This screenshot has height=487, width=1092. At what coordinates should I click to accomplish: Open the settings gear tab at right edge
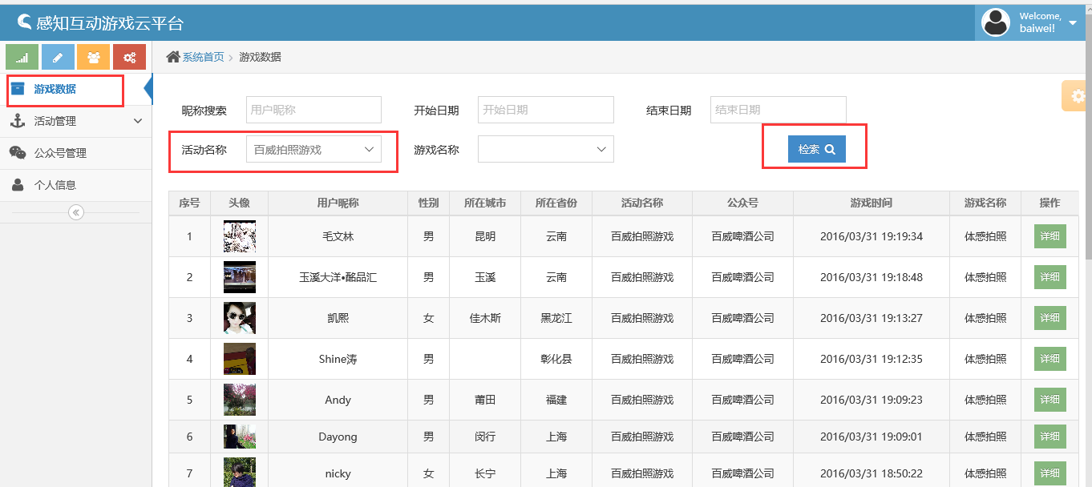[1074, 95]
